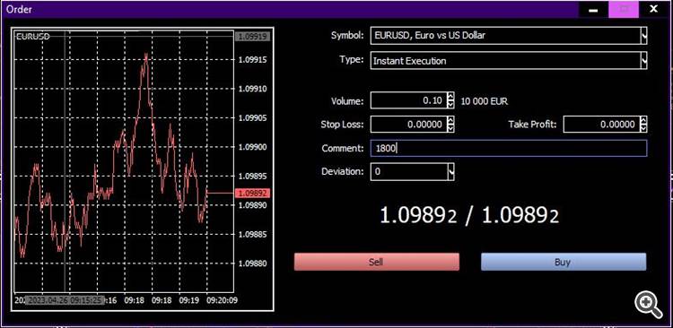The image size is (673, 328).
Task: Click the EURUSD tick chart peak
Action: pyautogui.click(x=146, y=56)
